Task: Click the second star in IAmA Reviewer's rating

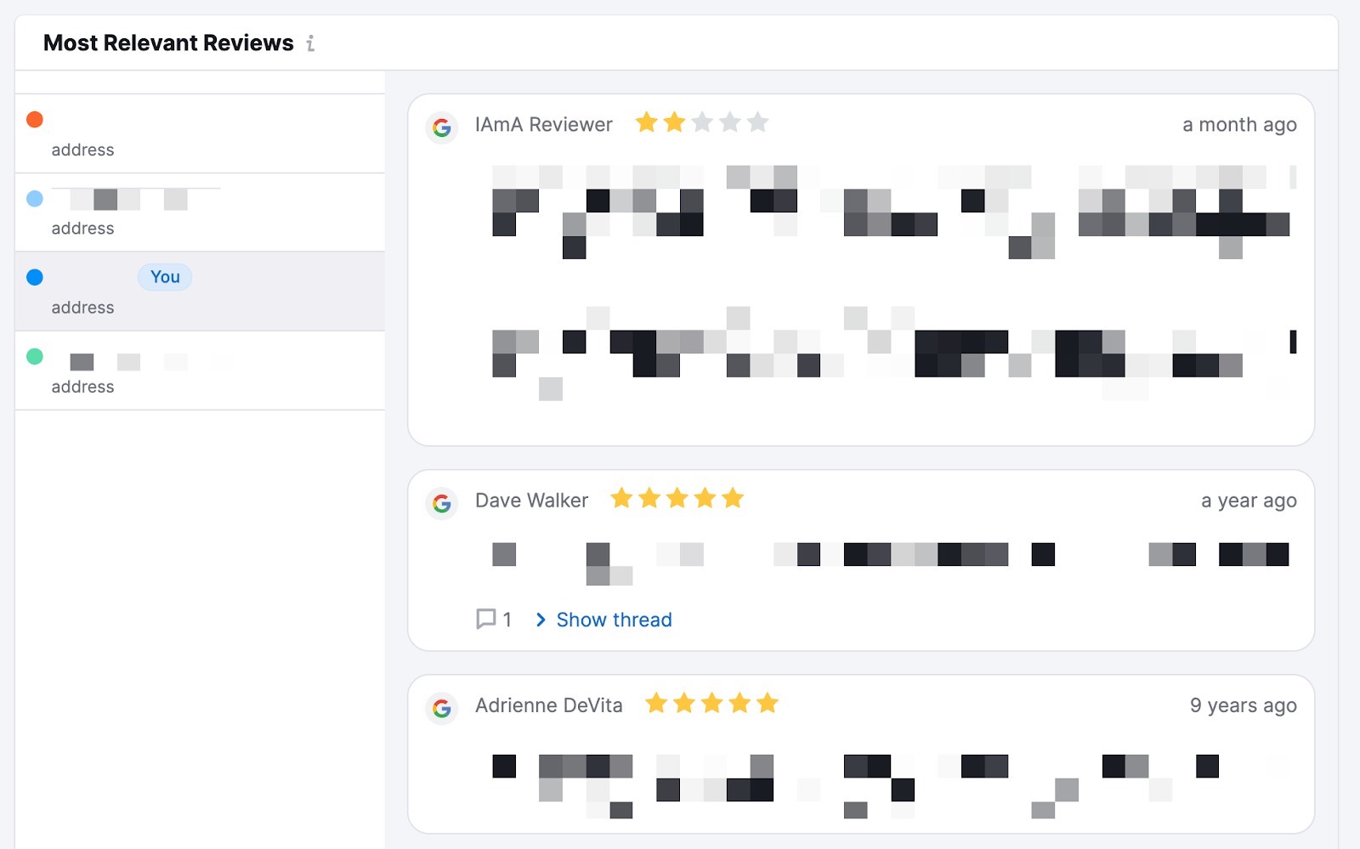Action: coord(674,122)
